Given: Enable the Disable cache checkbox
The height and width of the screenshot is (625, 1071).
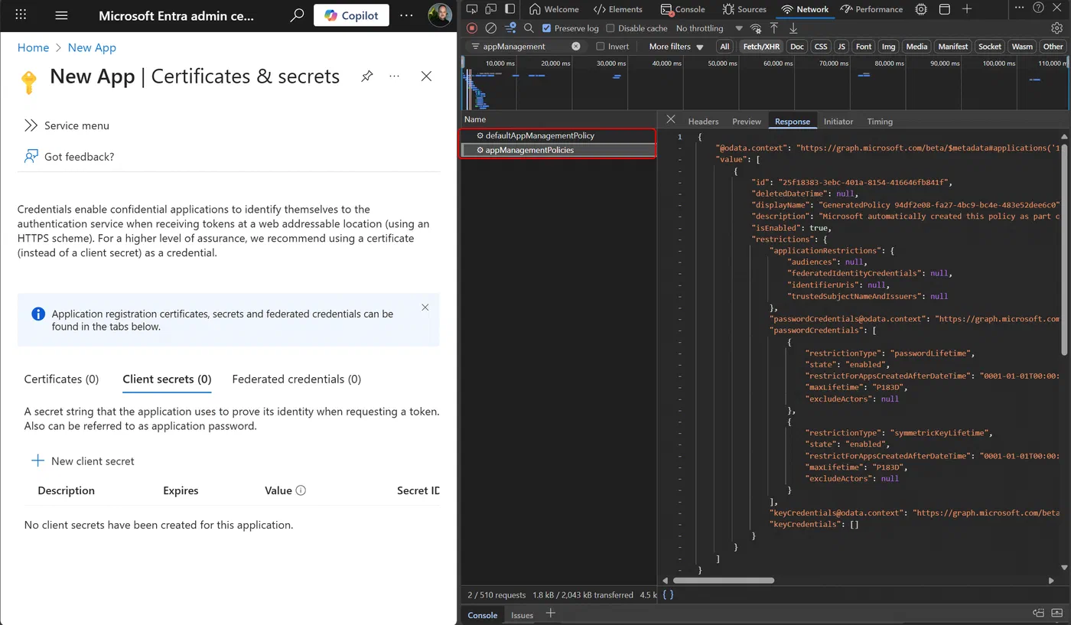Looking at the screenshot, I should pos(610,28).
